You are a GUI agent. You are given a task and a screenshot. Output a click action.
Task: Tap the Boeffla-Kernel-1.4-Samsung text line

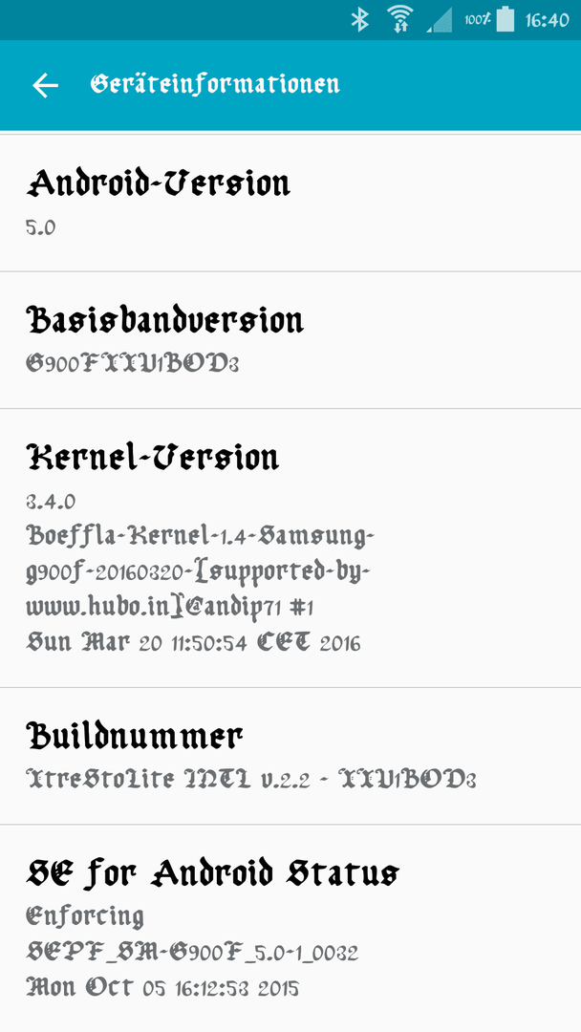click(x=200, y=536)
